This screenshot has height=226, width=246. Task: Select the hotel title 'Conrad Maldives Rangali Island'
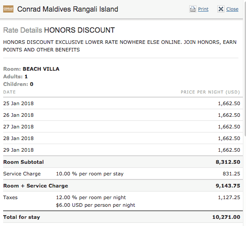(68, 9)
